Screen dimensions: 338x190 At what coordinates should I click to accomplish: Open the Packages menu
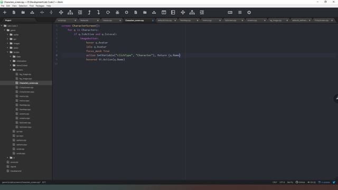coord(40,6)
